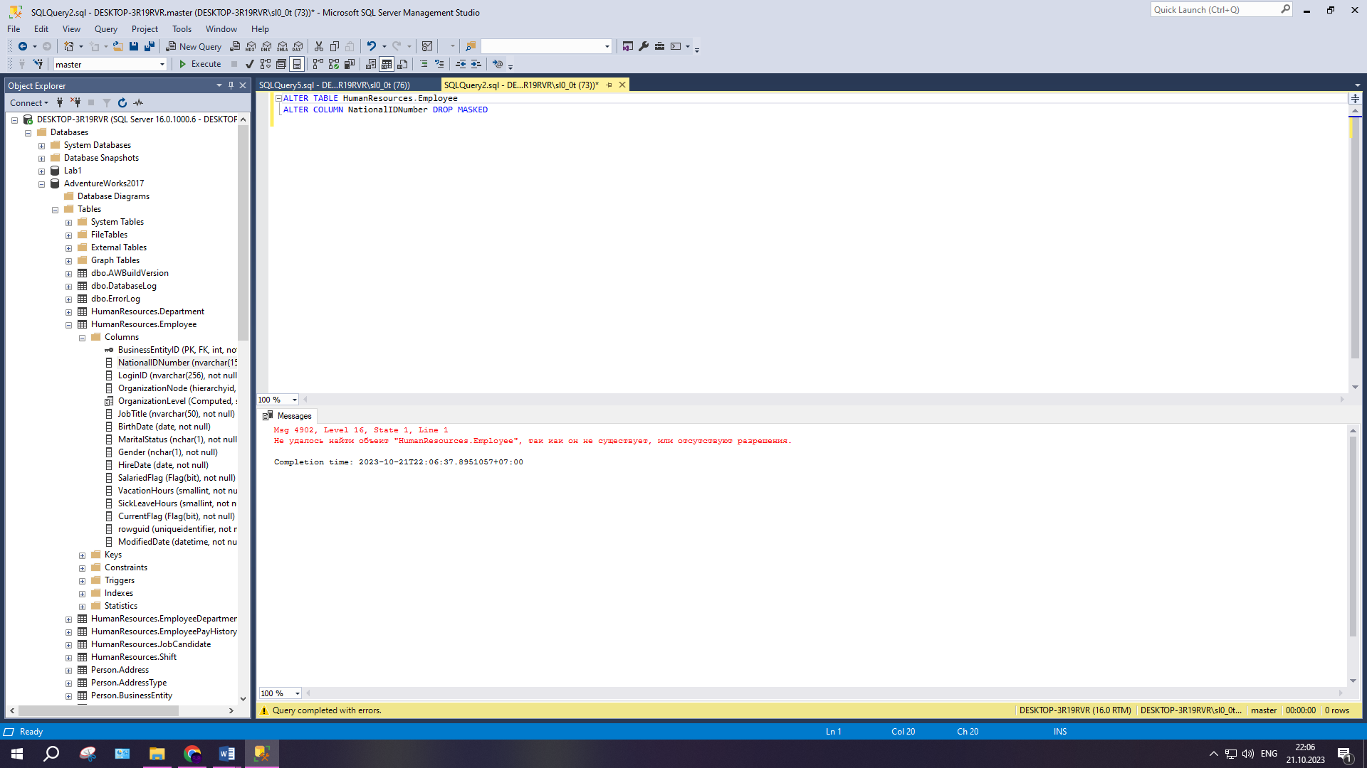Select Results to Grid option
The width and height of the screenshot is (1367, 768).
(387, 64)
